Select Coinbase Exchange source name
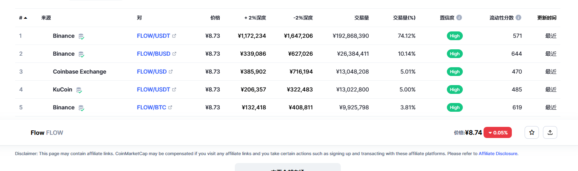The width and height of the screenshot is (578, 171). pos(80,72)
